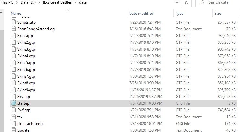Click the tex text document icon
This screenshot has width=249, height=132.
13,117
